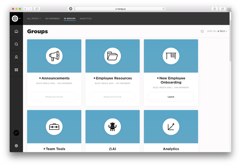Click the Announcements megaphone icon
This screenshot has height=166, width=241.
click(x=54, y=56)
